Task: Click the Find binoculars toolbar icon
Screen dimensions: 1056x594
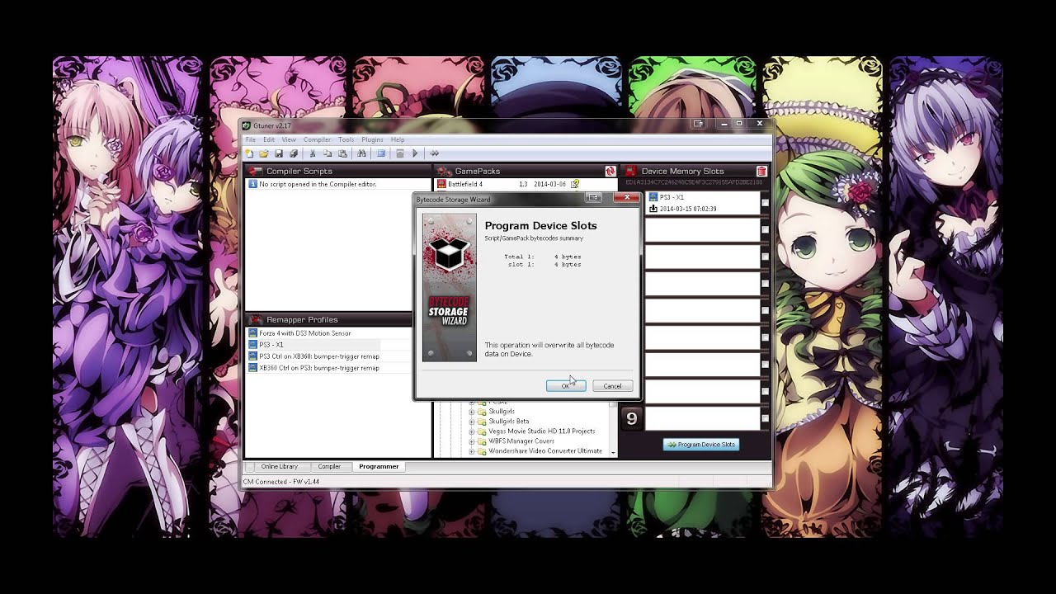Action: coord(361,153)
